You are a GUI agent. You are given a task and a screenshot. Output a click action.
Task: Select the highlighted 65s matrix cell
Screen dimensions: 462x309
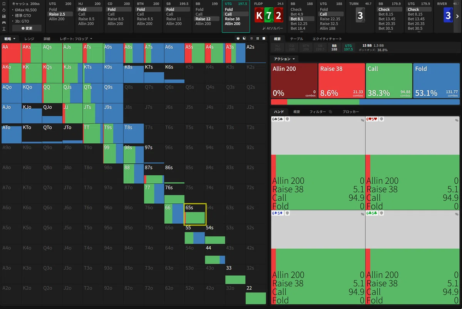coord(195,214)
